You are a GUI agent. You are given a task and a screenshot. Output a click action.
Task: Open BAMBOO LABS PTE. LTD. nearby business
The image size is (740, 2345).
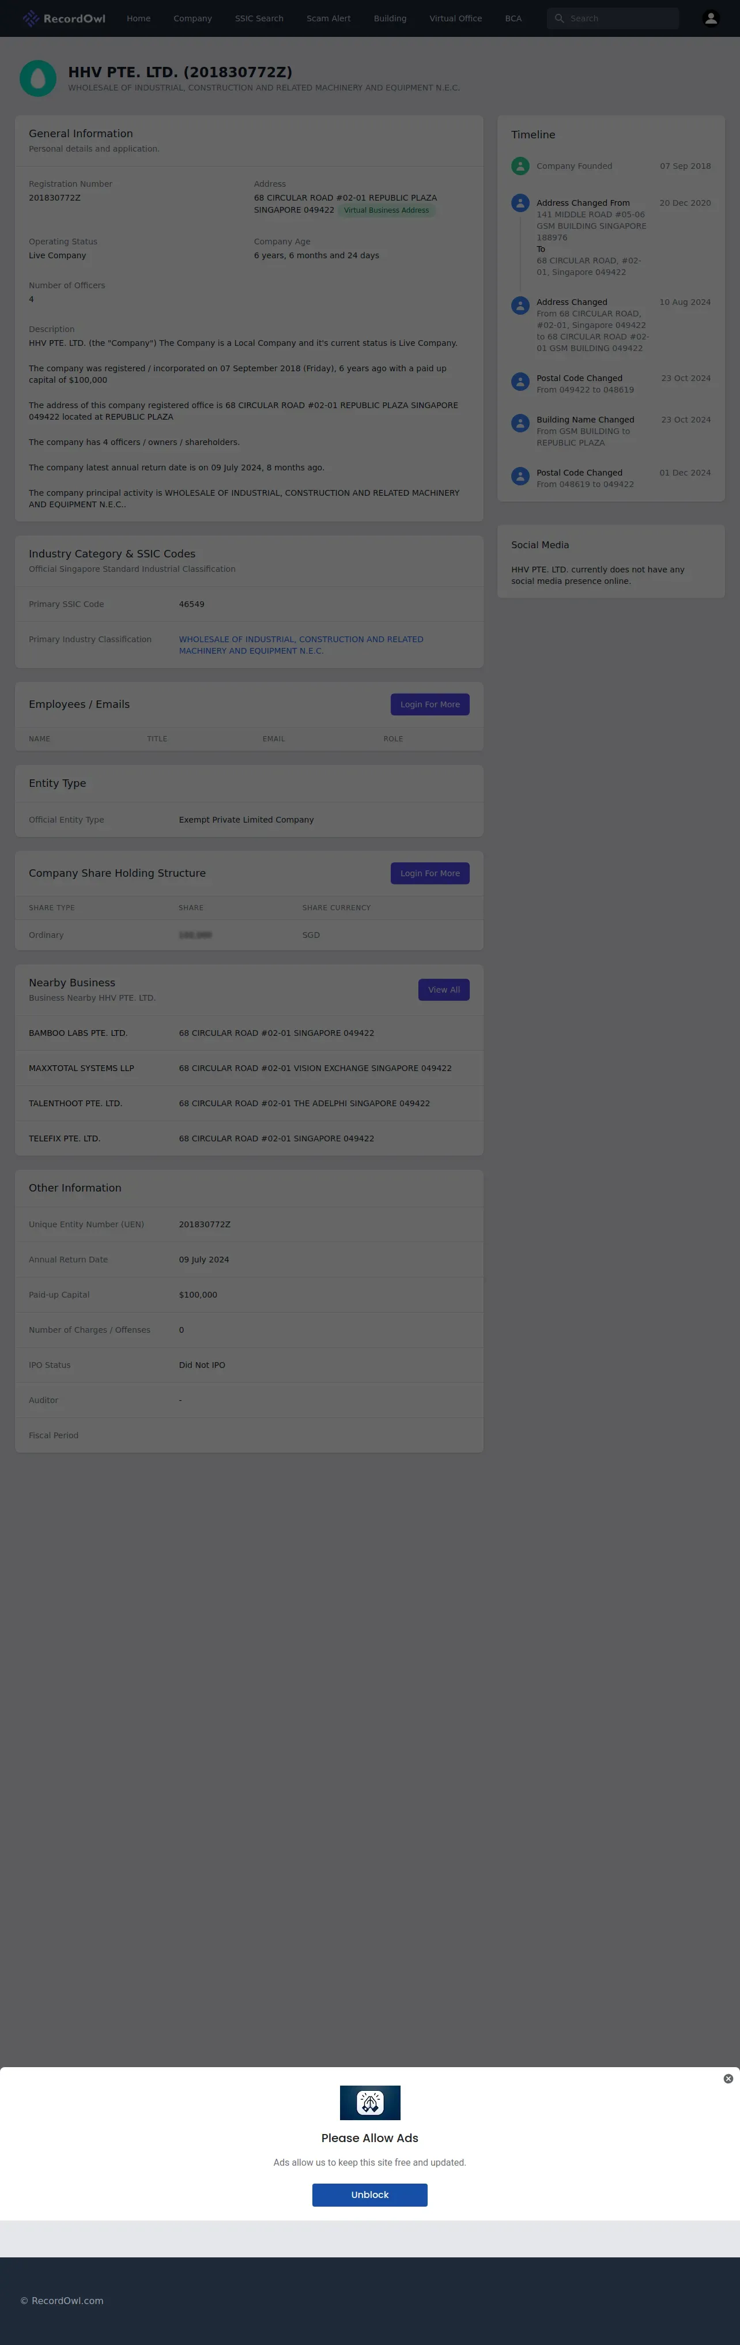pyautogui.click(x=78, y=1033)
